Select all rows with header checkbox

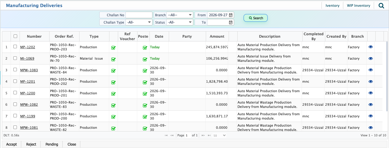[x=15, y=36]
